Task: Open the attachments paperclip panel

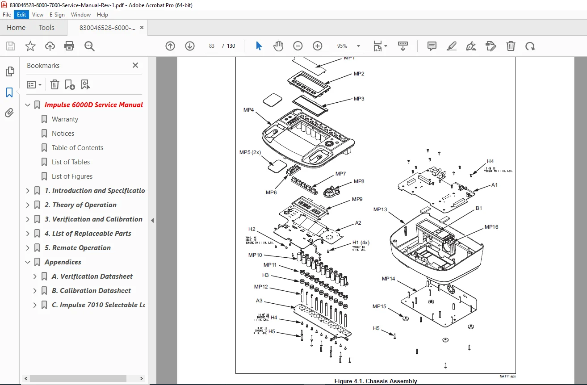Action: [x=9, y=113]
